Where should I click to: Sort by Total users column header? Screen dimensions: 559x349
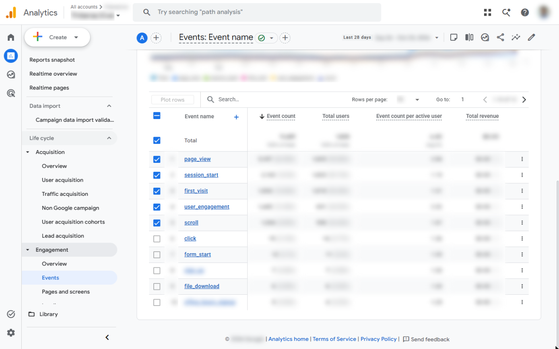(336, 117)
